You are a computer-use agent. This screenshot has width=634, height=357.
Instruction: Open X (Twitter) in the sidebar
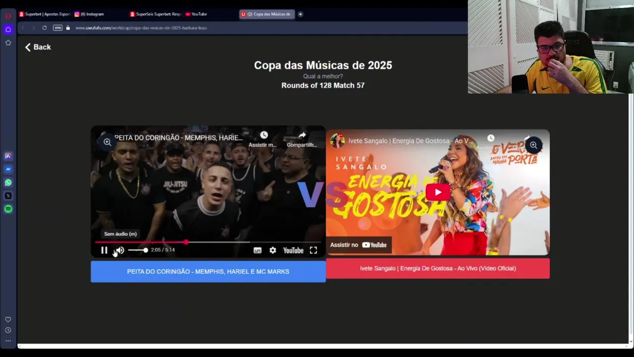(8, 196)
